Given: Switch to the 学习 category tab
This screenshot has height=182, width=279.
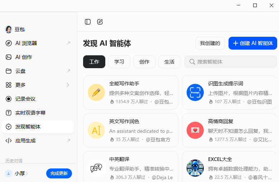Looking at the screenshot, I should pos(119,62).
